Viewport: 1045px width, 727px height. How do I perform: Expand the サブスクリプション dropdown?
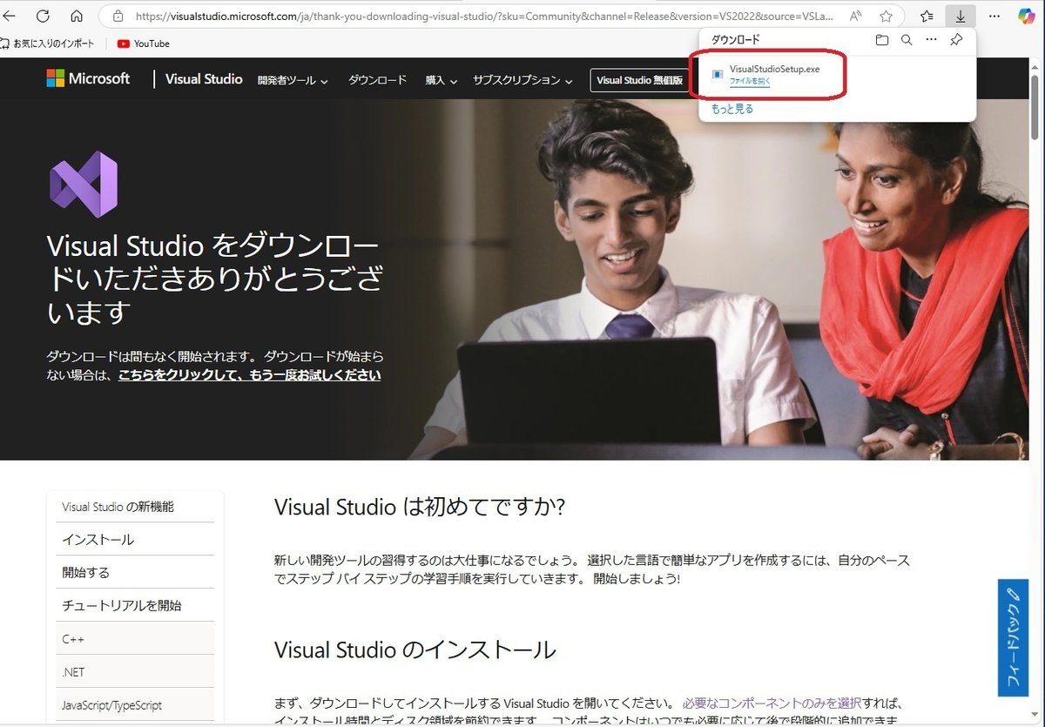[518, 78]
